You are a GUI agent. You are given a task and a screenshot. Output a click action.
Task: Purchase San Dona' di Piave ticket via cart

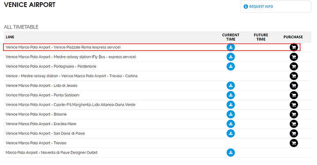[x=294, y=133]
